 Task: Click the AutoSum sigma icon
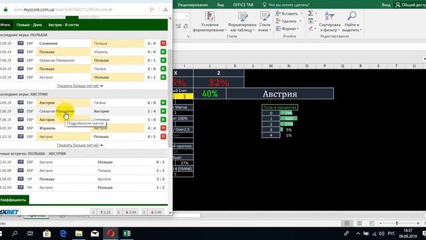pos(311,13)
